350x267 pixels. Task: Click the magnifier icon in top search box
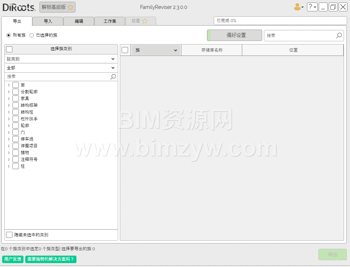[339, 35]
